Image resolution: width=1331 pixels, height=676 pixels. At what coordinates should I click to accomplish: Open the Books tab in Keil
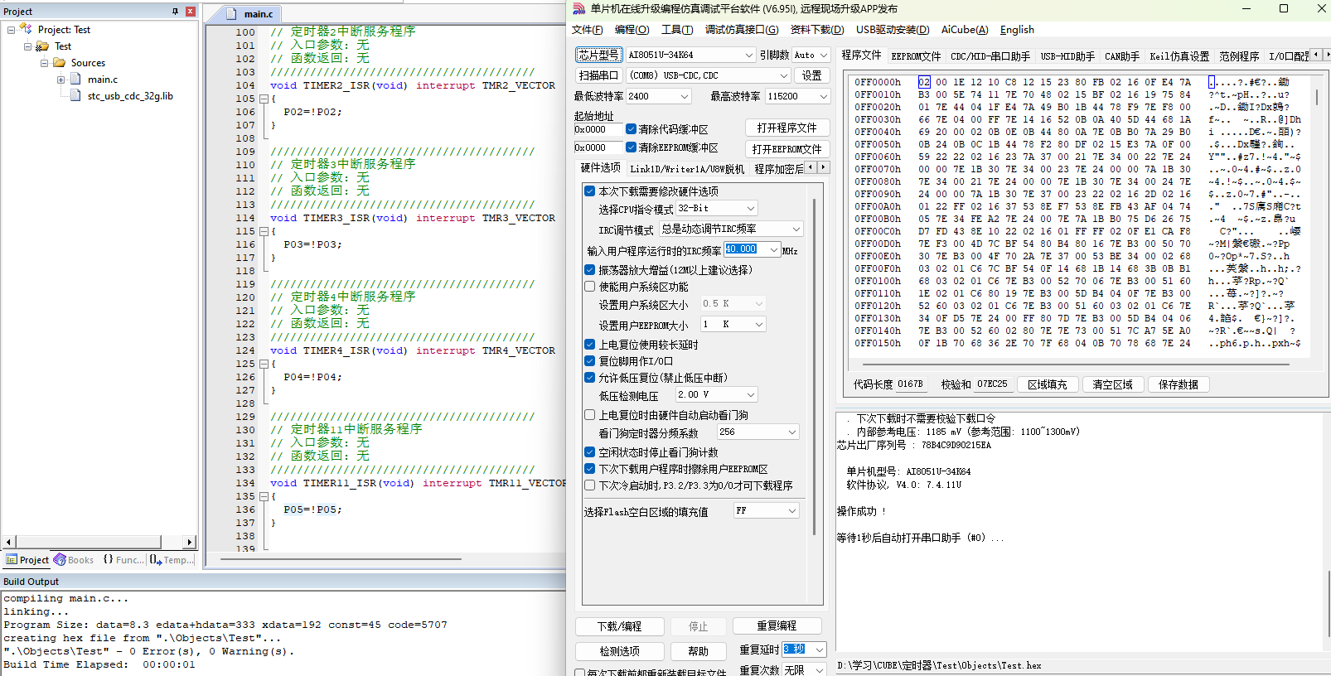click(74, 560)
